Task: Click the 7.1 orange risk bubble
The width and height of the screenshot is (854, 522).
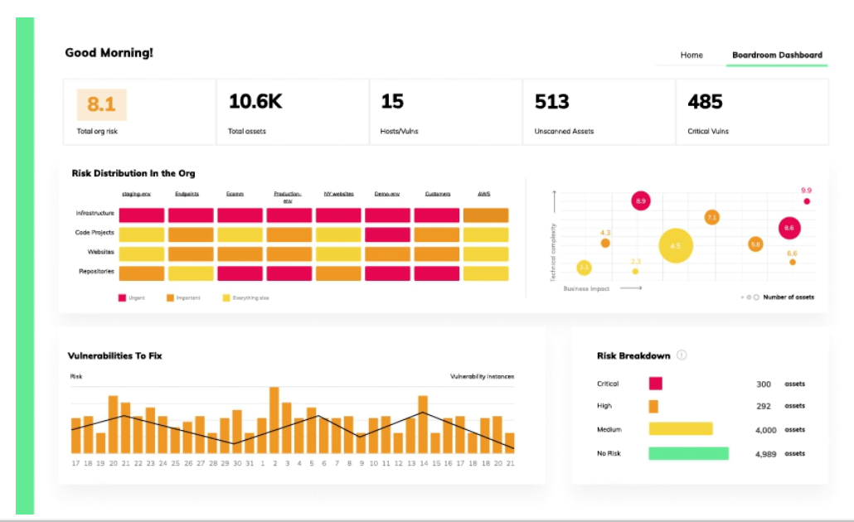Action: 712,217
